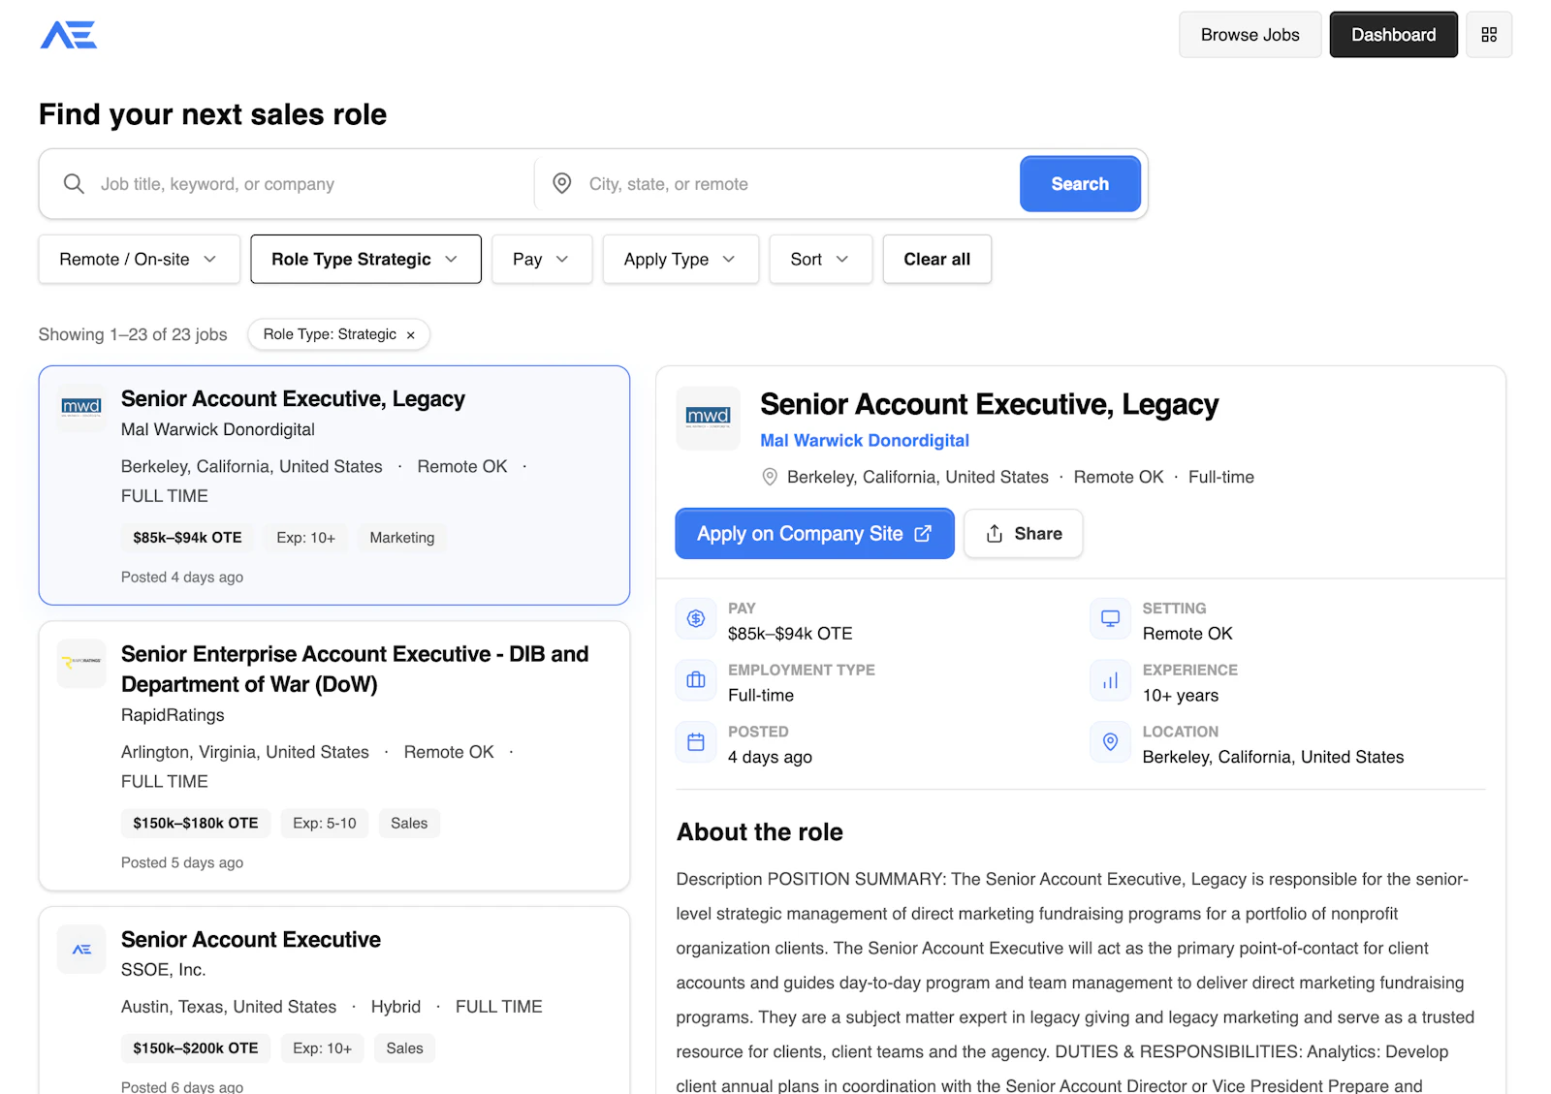This screenshot has width=1551, height=1094.
Task: Open the grid apps menu icon
Action: tap(1489, 35)
